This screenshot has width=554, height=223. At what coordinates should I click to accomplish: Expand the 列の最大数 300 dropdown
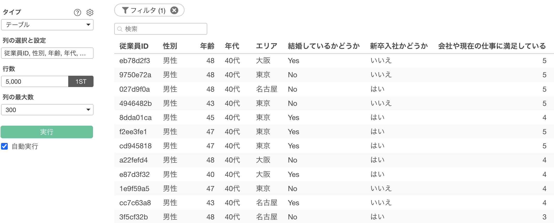(47, 110)
